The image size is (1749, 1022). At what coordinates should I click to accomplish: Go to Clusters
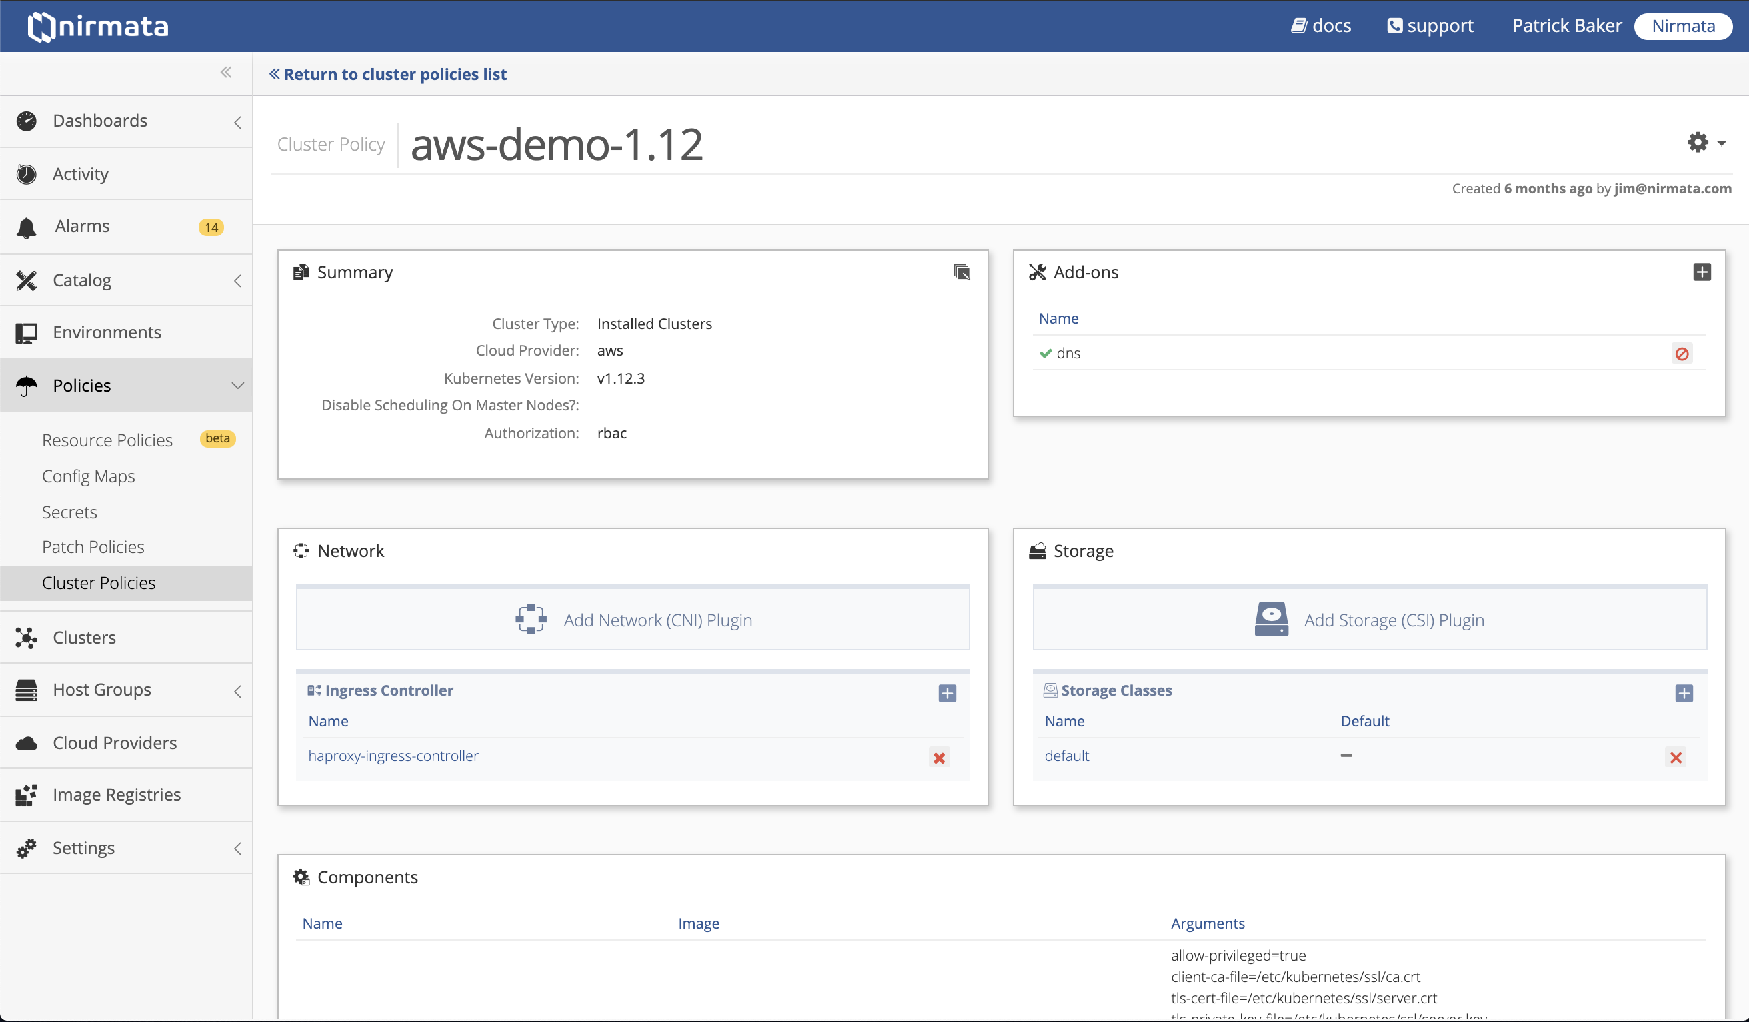coord(84,637)
